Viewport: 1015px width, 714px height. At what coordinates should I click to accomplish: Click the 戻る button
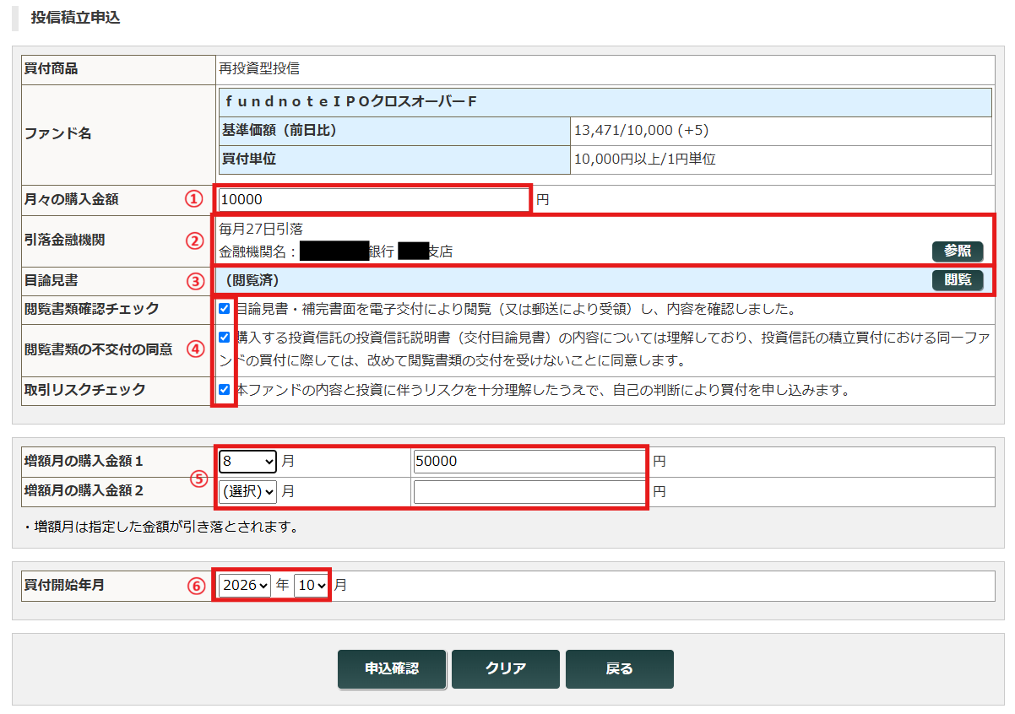(x=620, y=668)
